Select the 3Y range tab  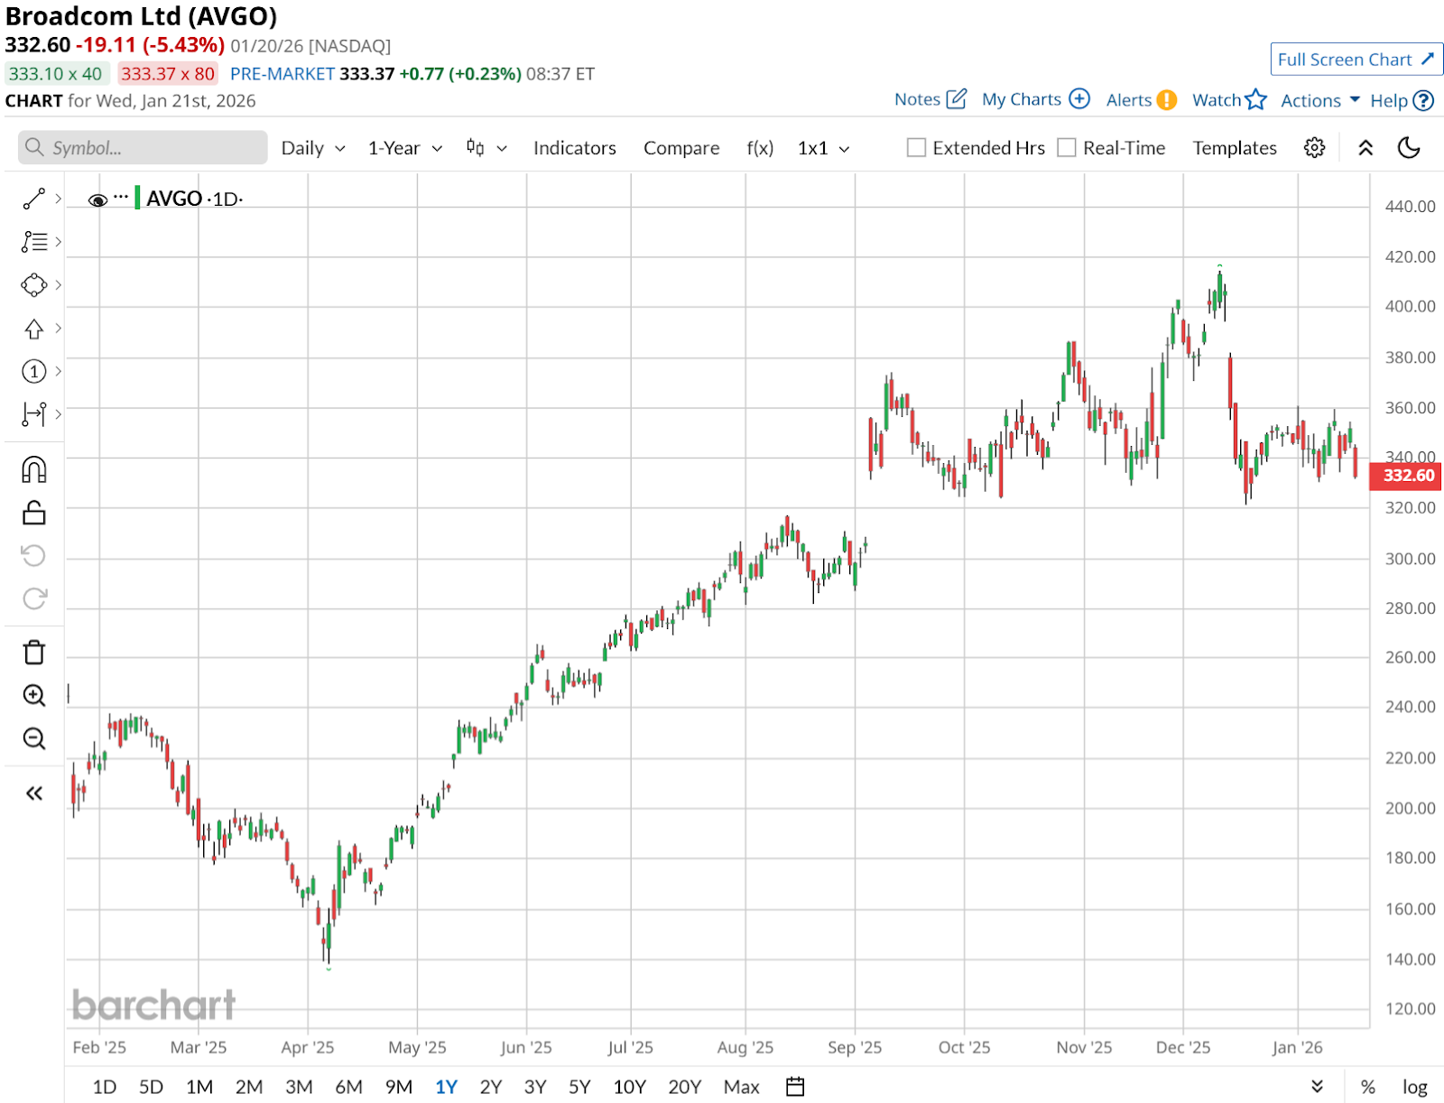pos(535,1087)
